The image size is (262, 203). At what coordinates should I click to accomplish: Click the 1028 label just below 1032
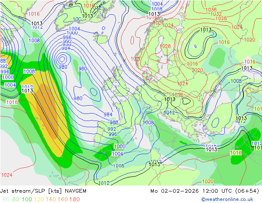click(x=221, y=18)
